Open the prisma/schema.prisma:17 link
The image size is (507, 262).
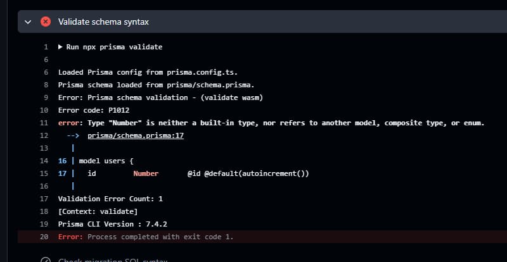(x=136, y=135)
